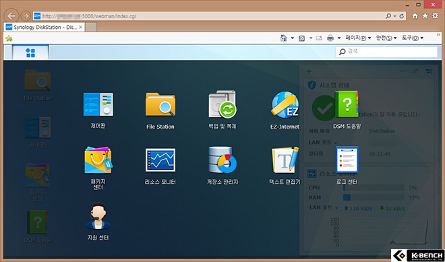Image resolution: width=445 pixels, height=262 pixels.
Task: Open the widget panel options icon
Action: point(428,71)
